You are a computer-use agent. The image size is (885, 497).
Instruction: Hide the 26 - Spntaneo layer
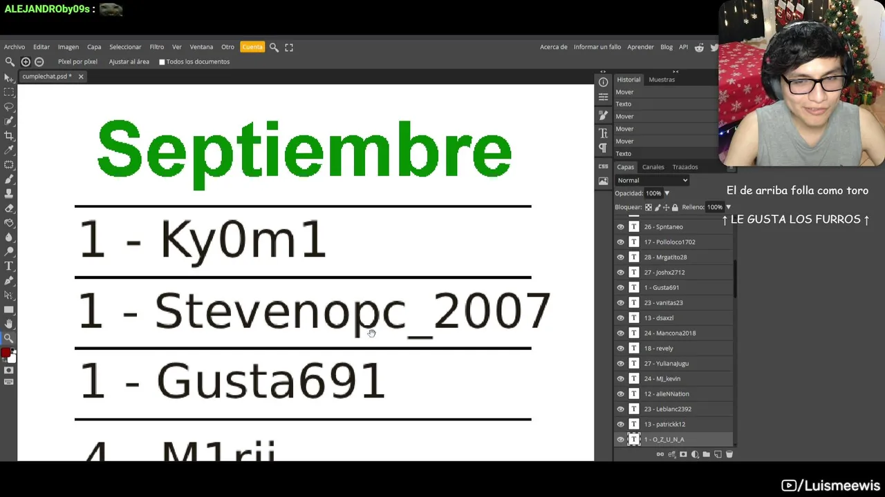pos(620,226)
